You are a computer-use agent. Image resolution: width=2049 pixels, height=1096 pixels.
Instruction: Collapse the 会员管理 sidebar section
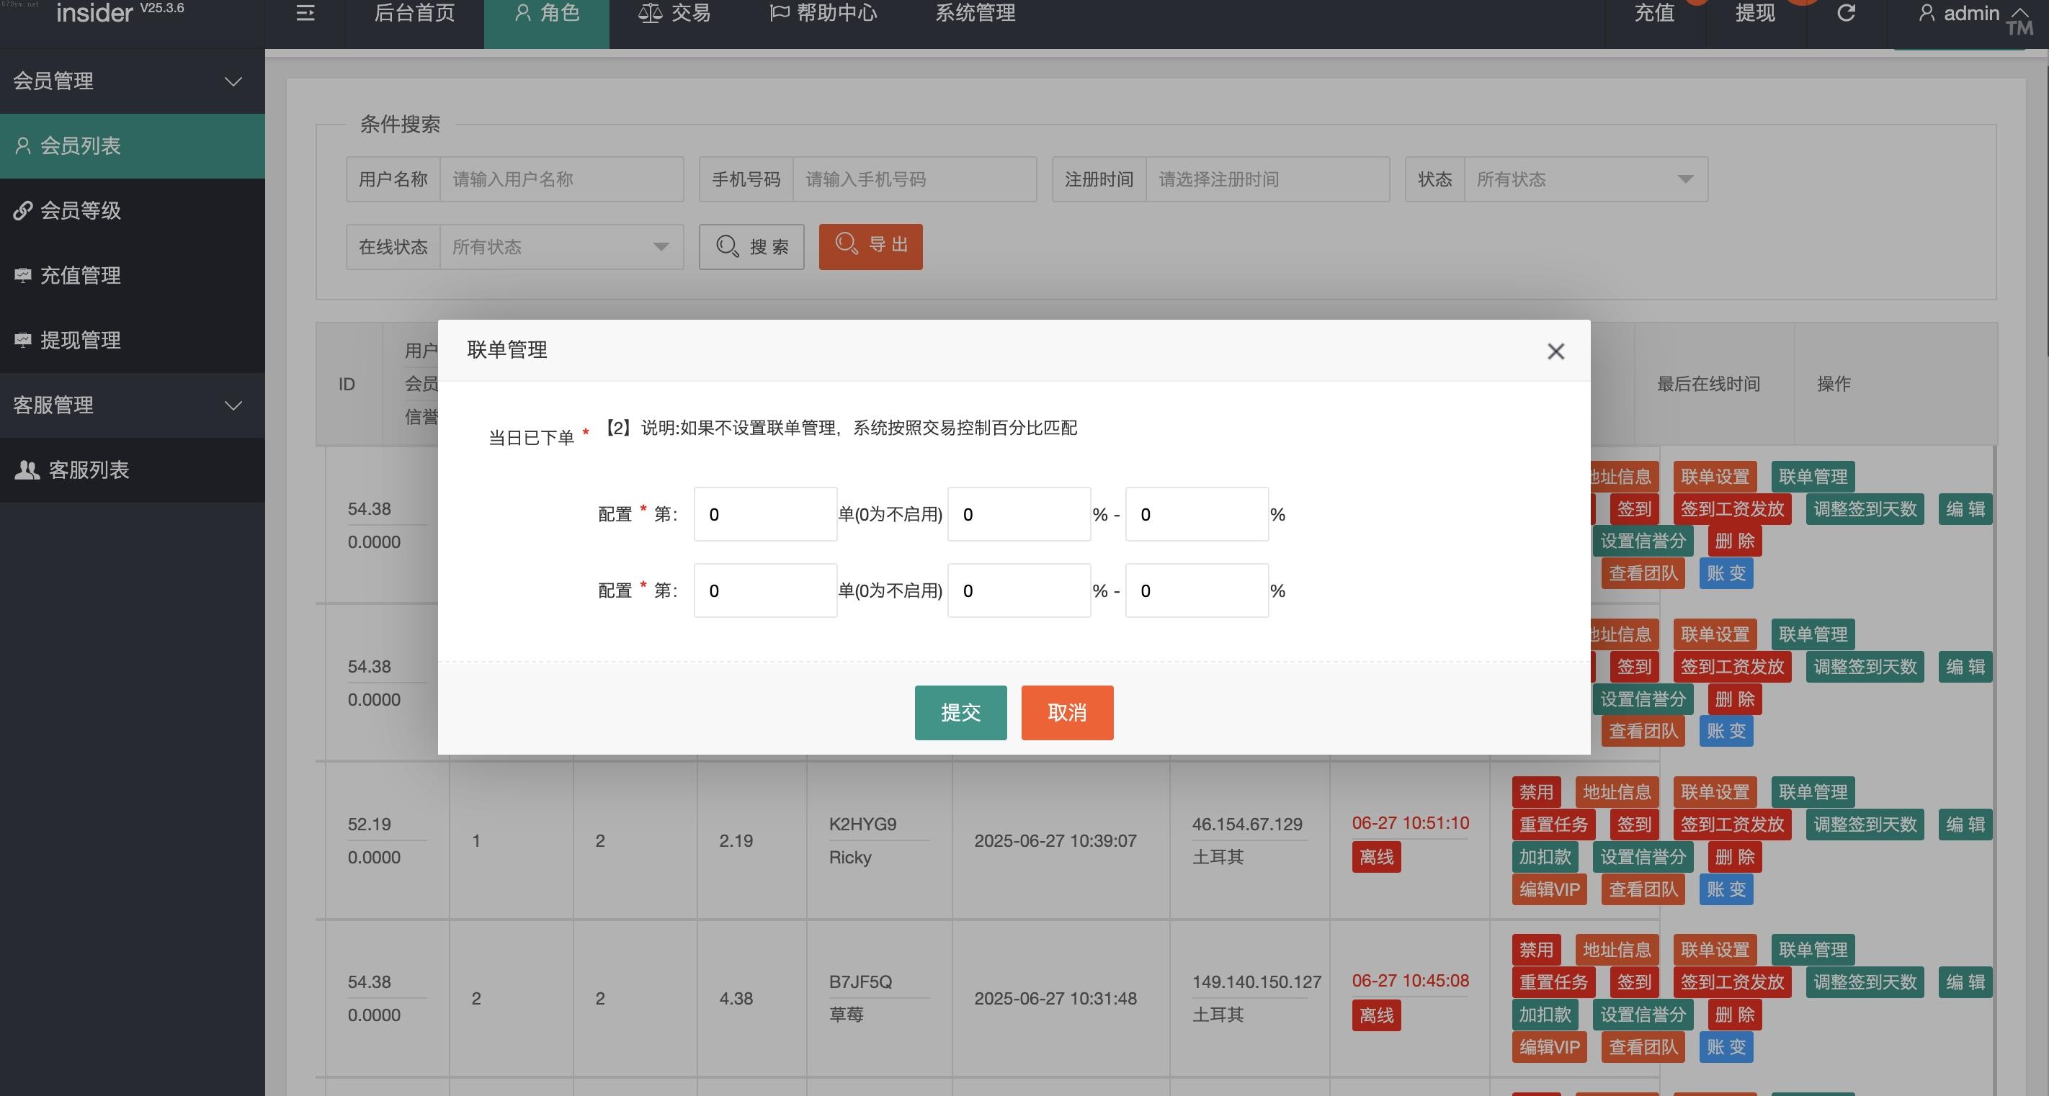point(233,81)
